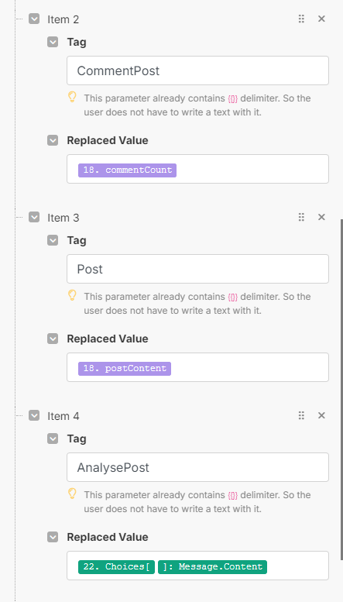This screenshot has height=602, width=343.
Task: Click the lightbulb hint icon under AnalysePost
Action: click(x=72, y=494)
